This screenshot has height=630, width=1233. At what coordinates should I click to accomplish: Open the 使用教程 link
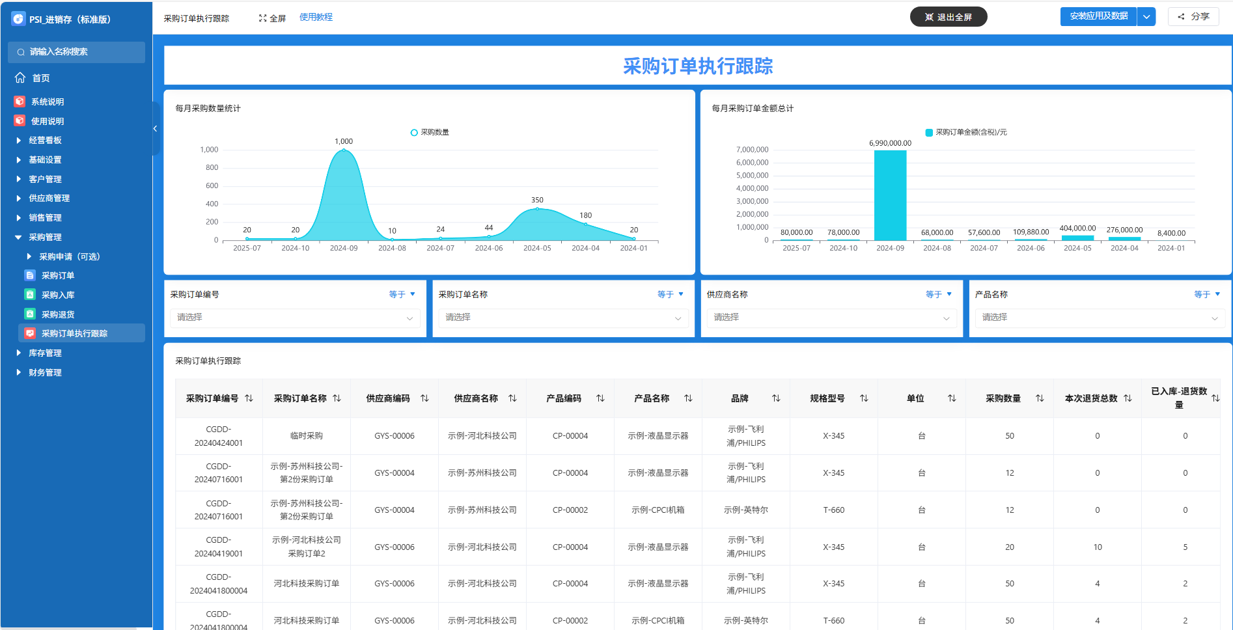click(316, 18)
